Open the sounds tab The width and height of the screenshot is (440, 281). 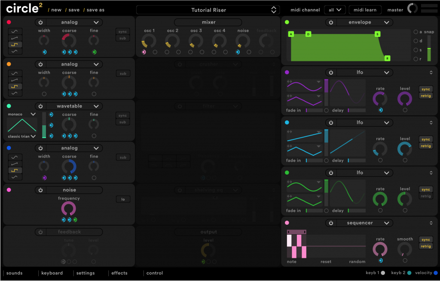(x=14, y=273)
